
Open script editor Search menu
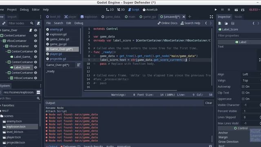pos(58,23)
